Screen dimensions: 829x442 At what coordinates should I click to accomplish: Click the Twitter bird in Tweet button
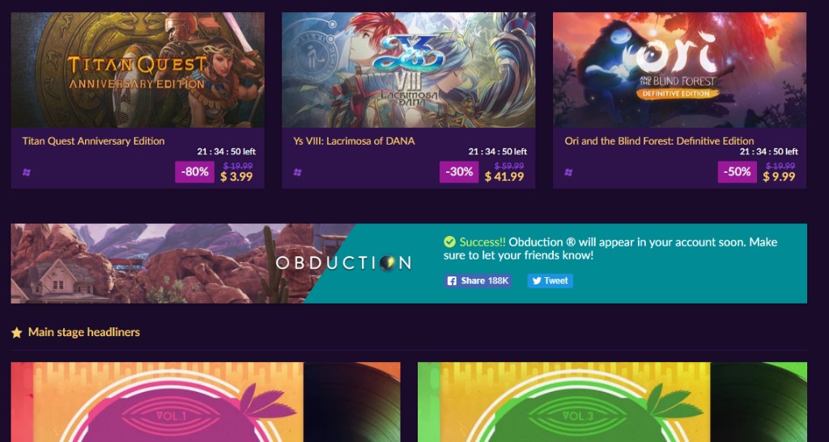tap(537, 281)
